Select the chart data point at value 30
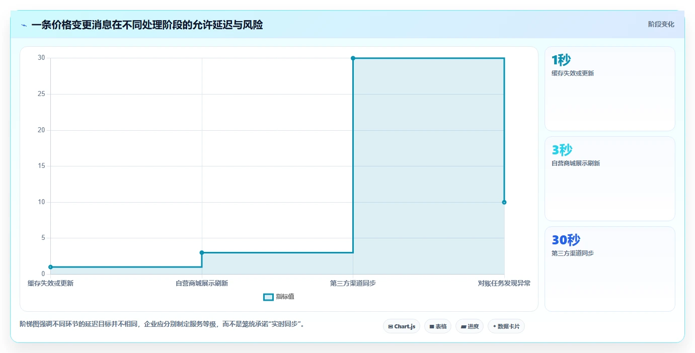Screen dimensions: 695x353 [x=353, y=58]
